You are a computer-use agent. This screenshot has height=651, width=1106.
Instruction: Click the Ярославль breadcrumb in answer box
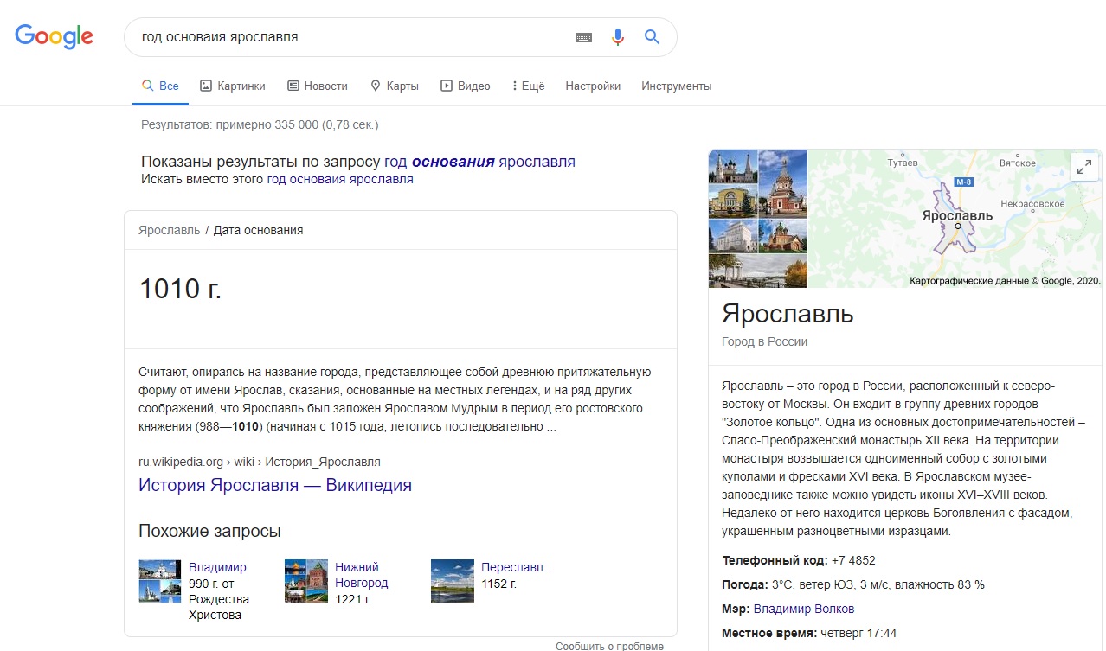tap(169, 230)
